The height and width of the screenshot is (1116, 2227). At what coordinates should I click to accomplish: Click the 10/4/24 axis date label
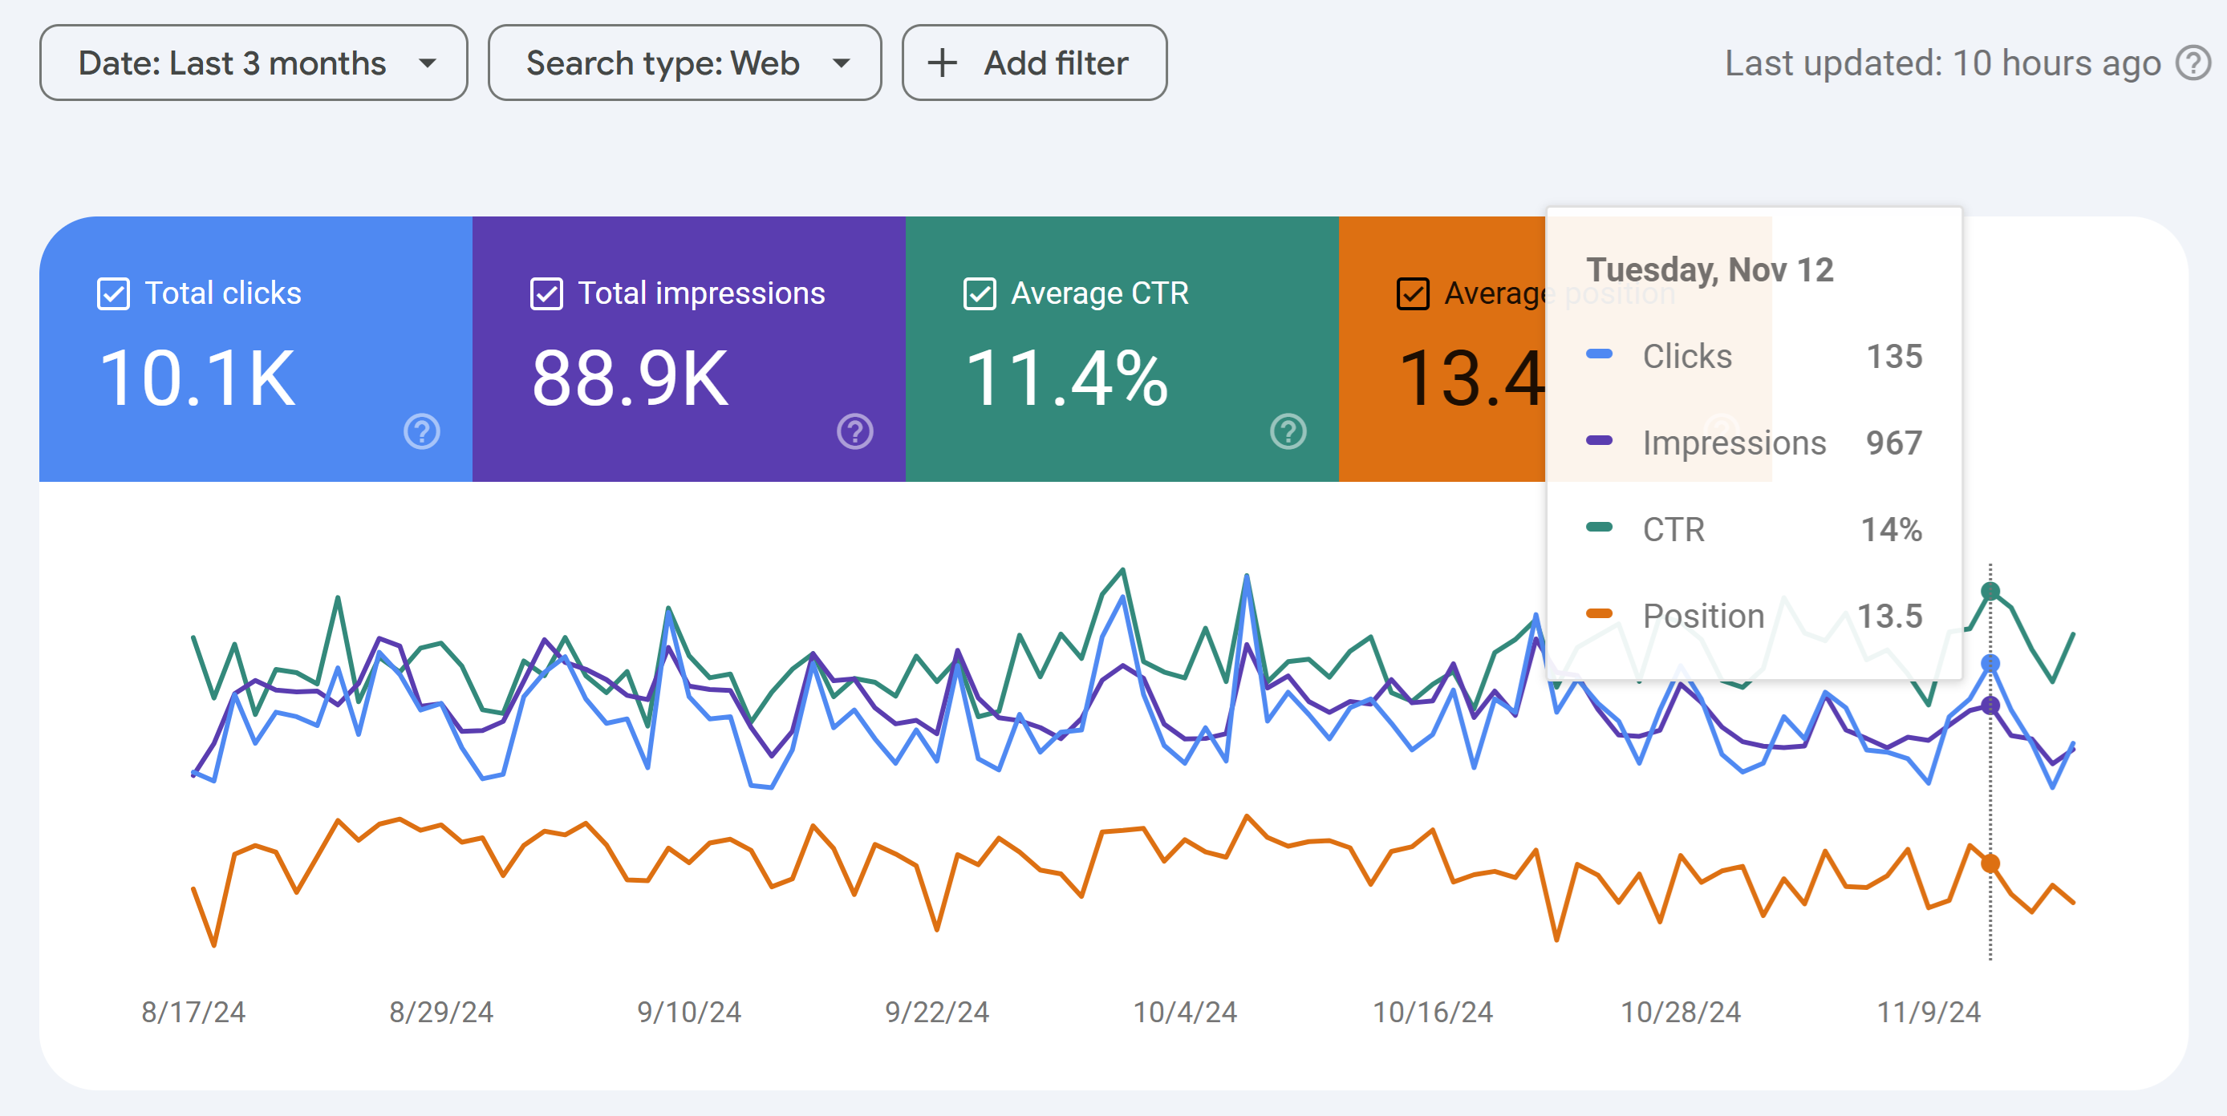[x=1185, y=1012]
